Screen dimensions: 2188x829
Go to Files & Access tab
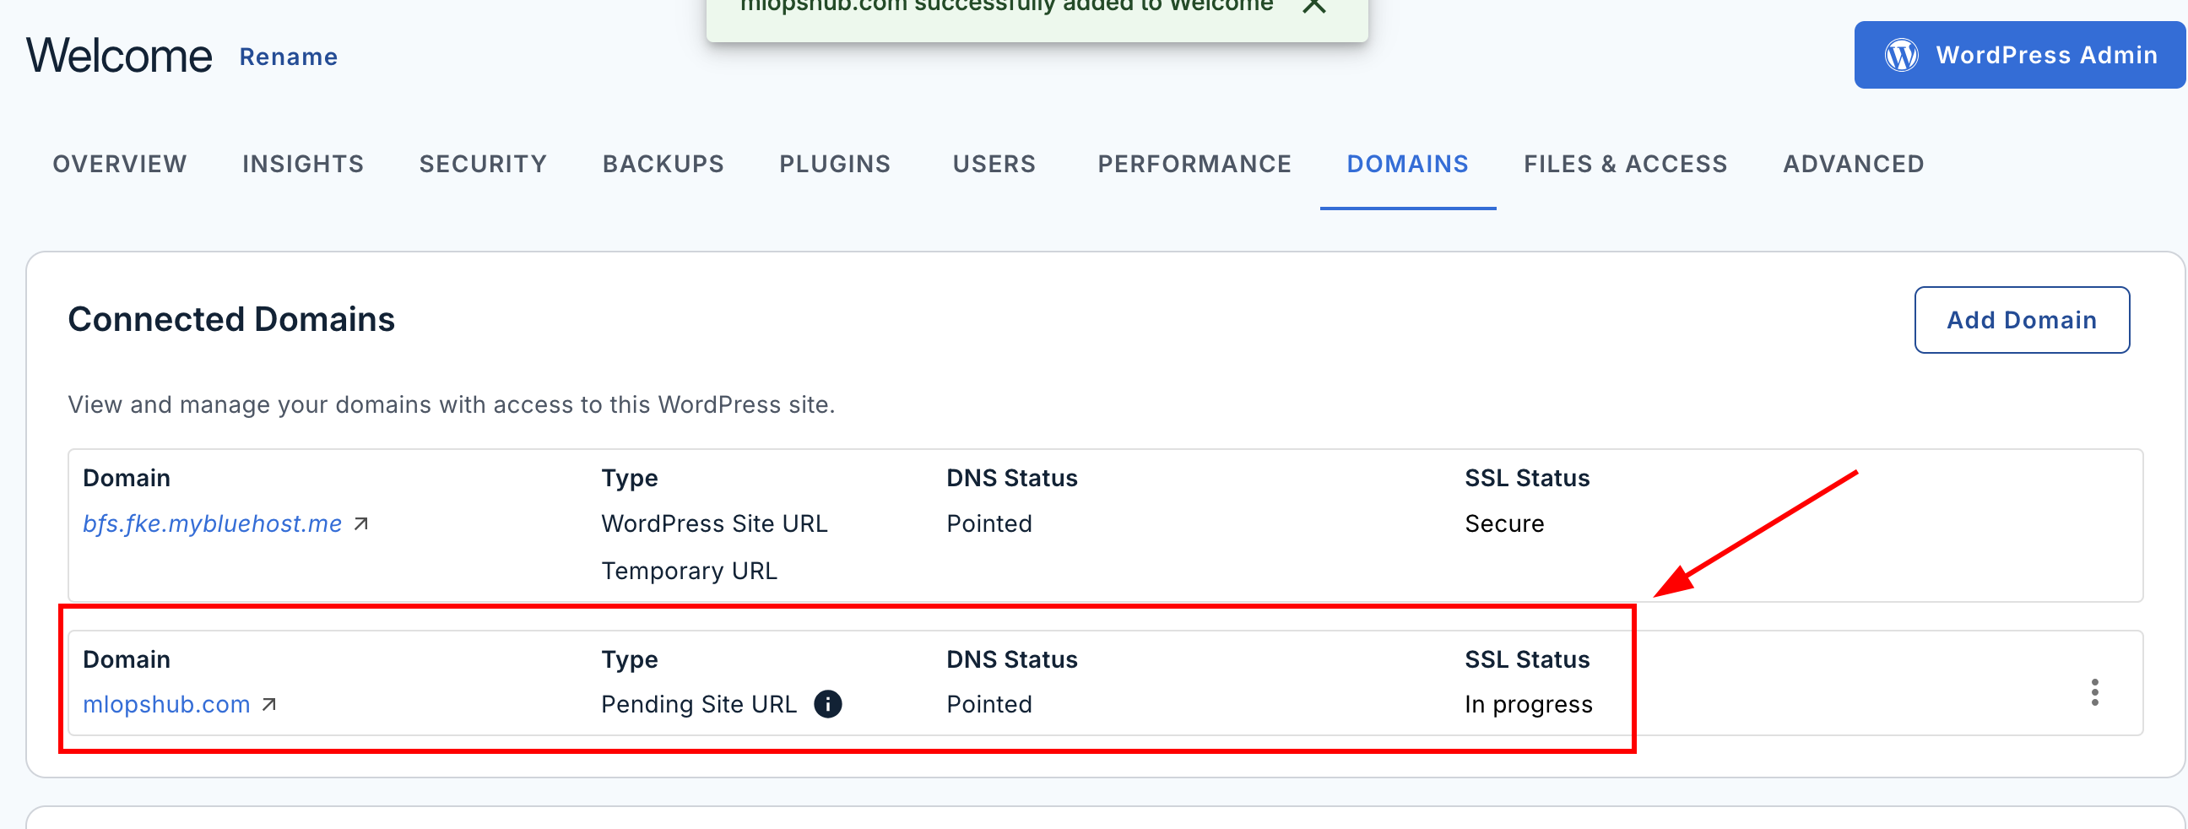tap(1626, 164)
